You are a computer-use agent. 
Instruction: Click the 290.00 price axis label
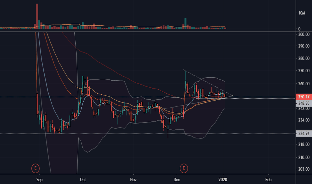[304, 46]
